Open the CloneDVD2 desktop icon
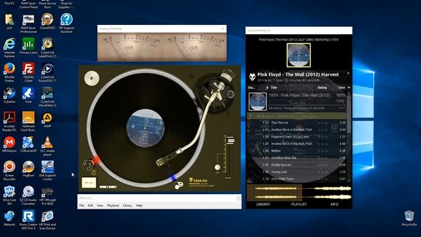The width and height of the screenshot is (421, 237). click(x=47, y=22)
